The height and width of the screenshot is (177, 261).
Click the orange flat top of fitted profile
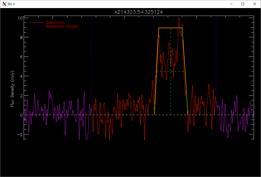tap(170, 28)
